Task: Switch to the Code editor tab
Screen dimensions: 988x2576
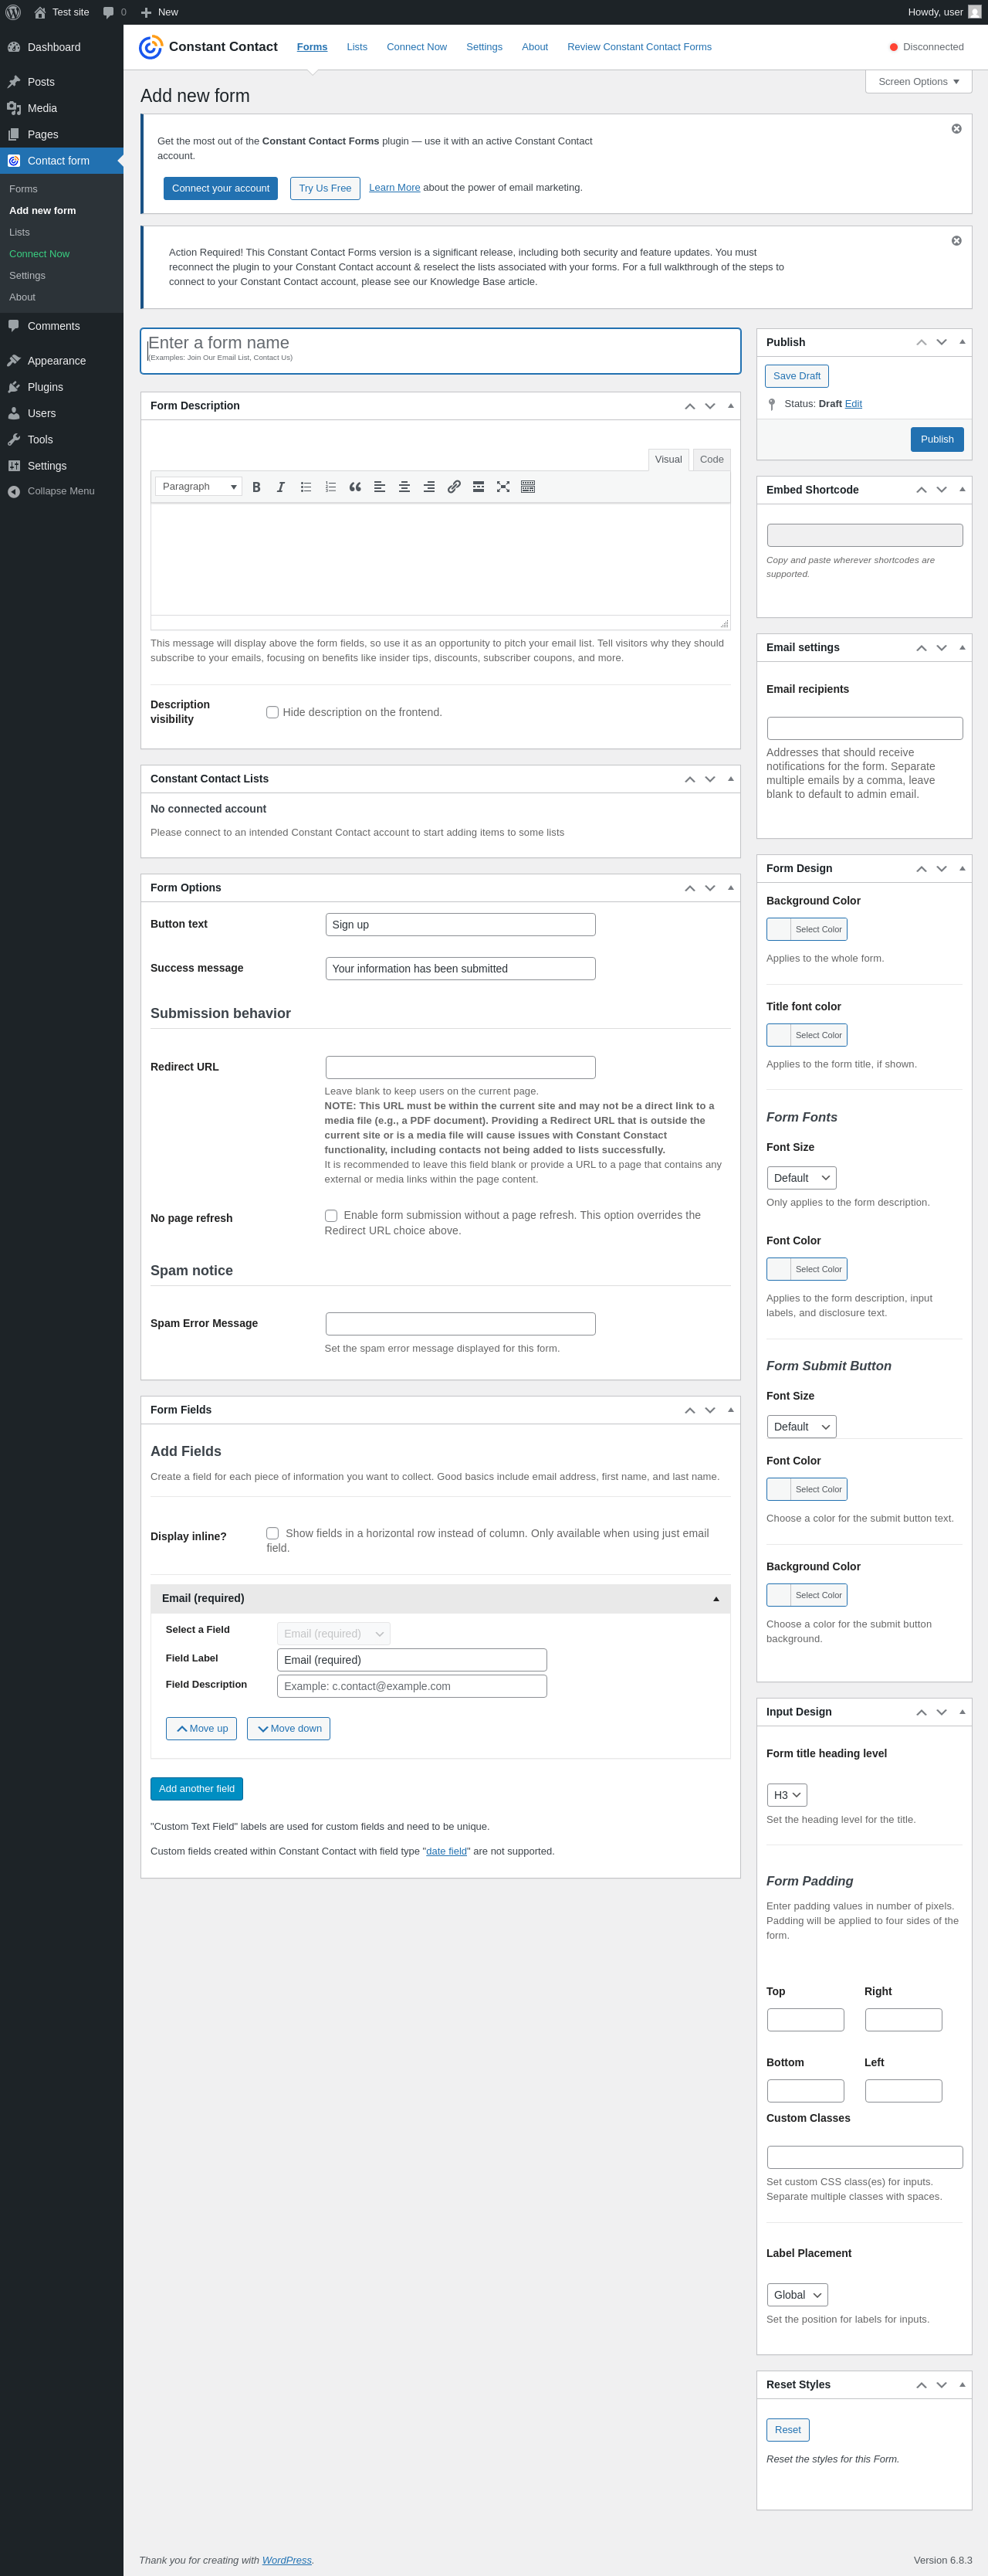Action: coord(711,460)
